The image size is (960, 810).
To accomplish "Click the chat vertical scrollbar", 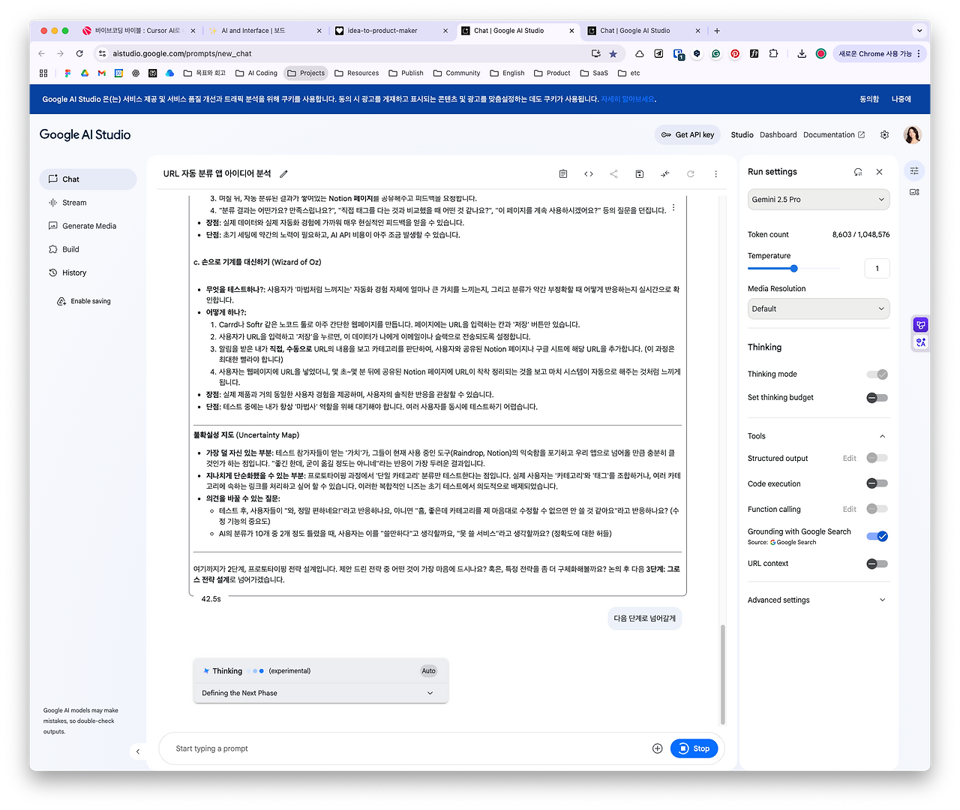I will pyautogui.click(x=723, y=673).
